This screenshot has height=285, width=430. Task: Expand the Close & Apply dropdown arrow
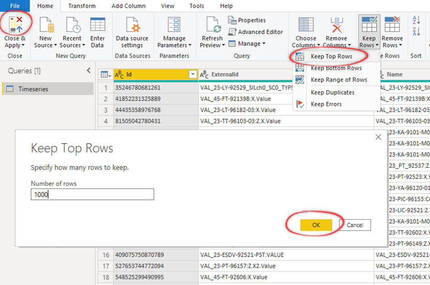click(23, 45)
